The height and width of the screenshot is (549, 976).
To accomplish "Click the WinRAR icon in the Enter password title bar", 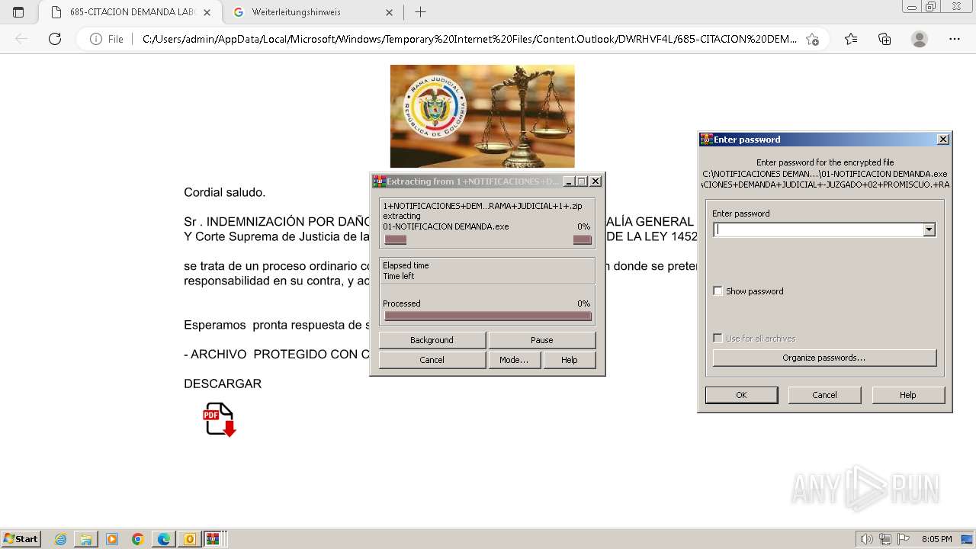I will click(x=706, y=140).
